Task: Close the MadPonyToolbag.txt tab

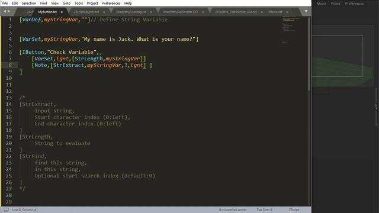Action: pos(151,12)
